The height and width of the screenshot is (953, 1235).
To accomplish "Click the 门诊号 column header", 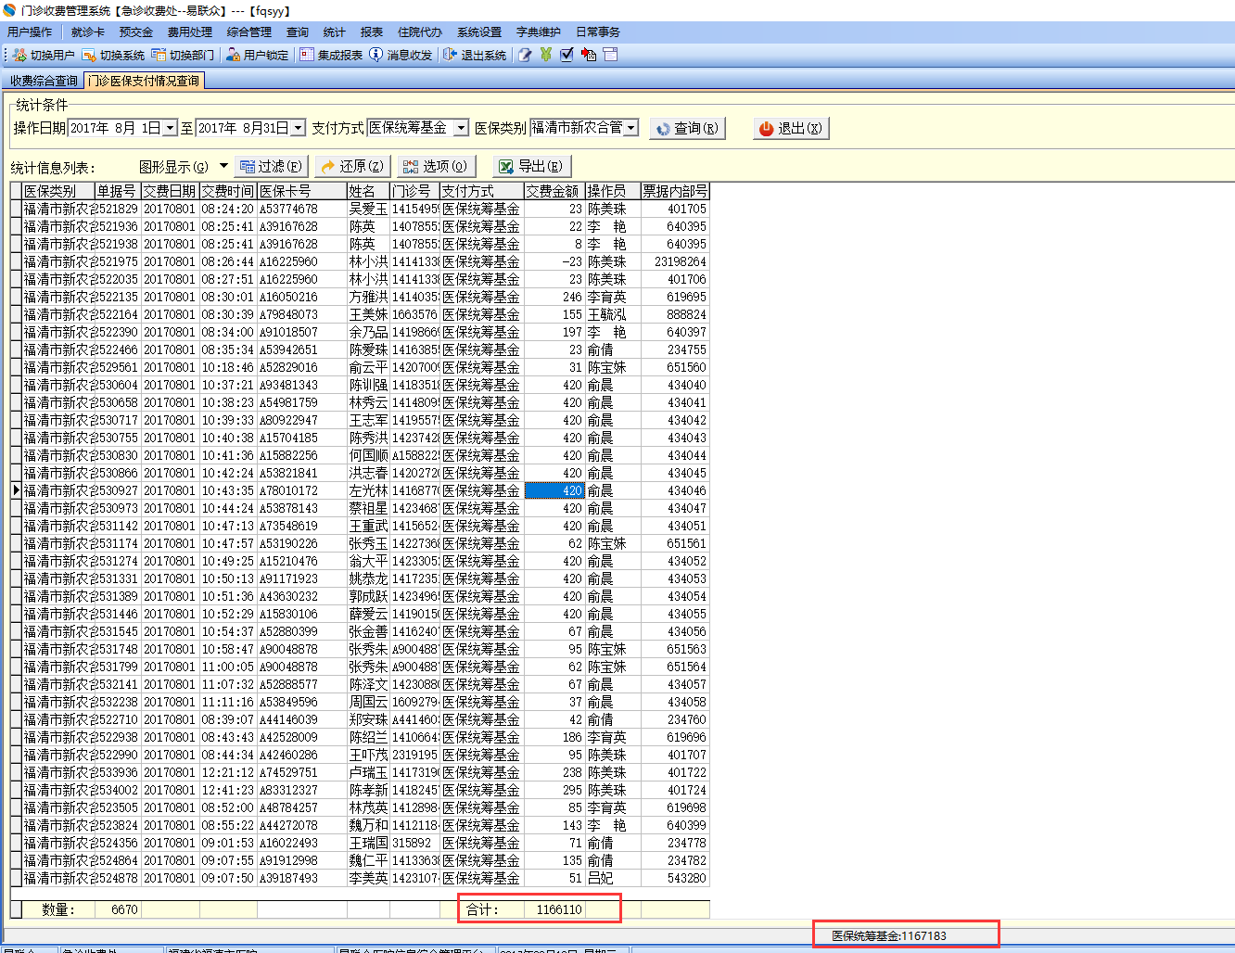I will (414, 191).
